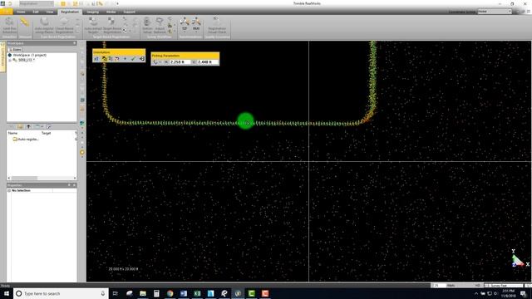Click Auto-extract Targets tool
Viewport: 532px width, 299px height.
93,26
